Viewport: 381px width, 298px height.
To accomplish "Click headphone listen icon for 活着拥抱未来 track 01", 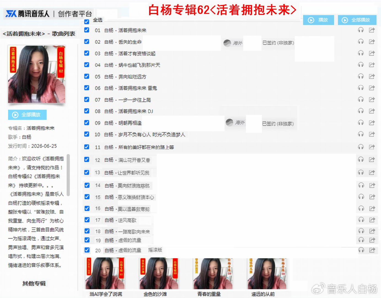I will [361, 30].
